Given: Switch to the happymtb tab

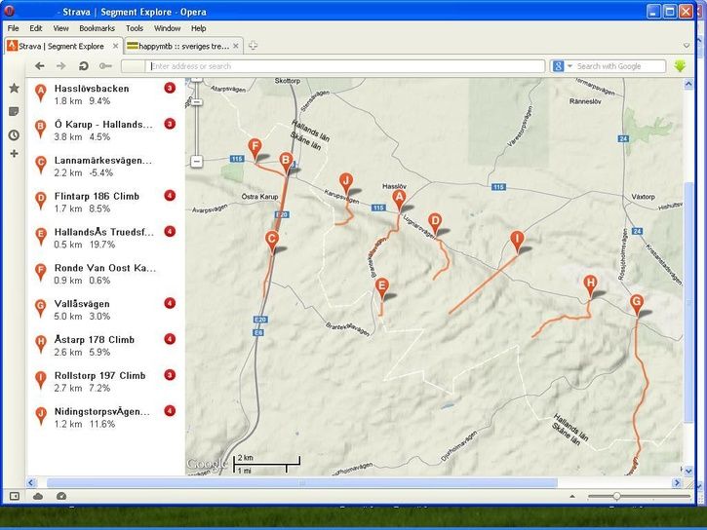Looking at the screenshot, I should point(183,46).
